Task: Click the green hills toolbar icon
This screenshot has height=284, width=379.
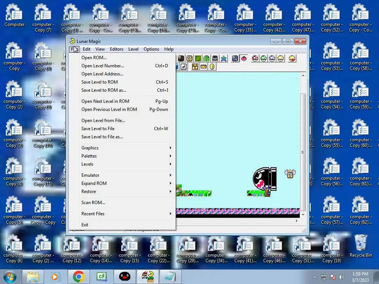Action: (x=207, y=58)
